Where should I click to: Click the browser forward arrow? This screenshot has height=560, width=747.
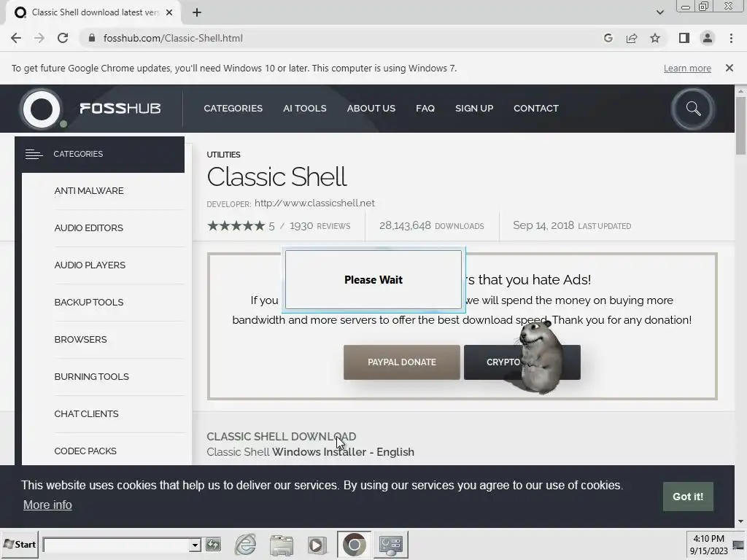[39, 38]
